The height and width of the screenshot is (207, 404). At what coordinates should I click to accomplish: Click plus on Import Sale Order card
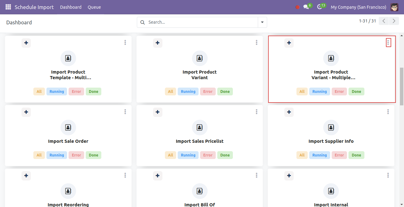tap(26, 112)
